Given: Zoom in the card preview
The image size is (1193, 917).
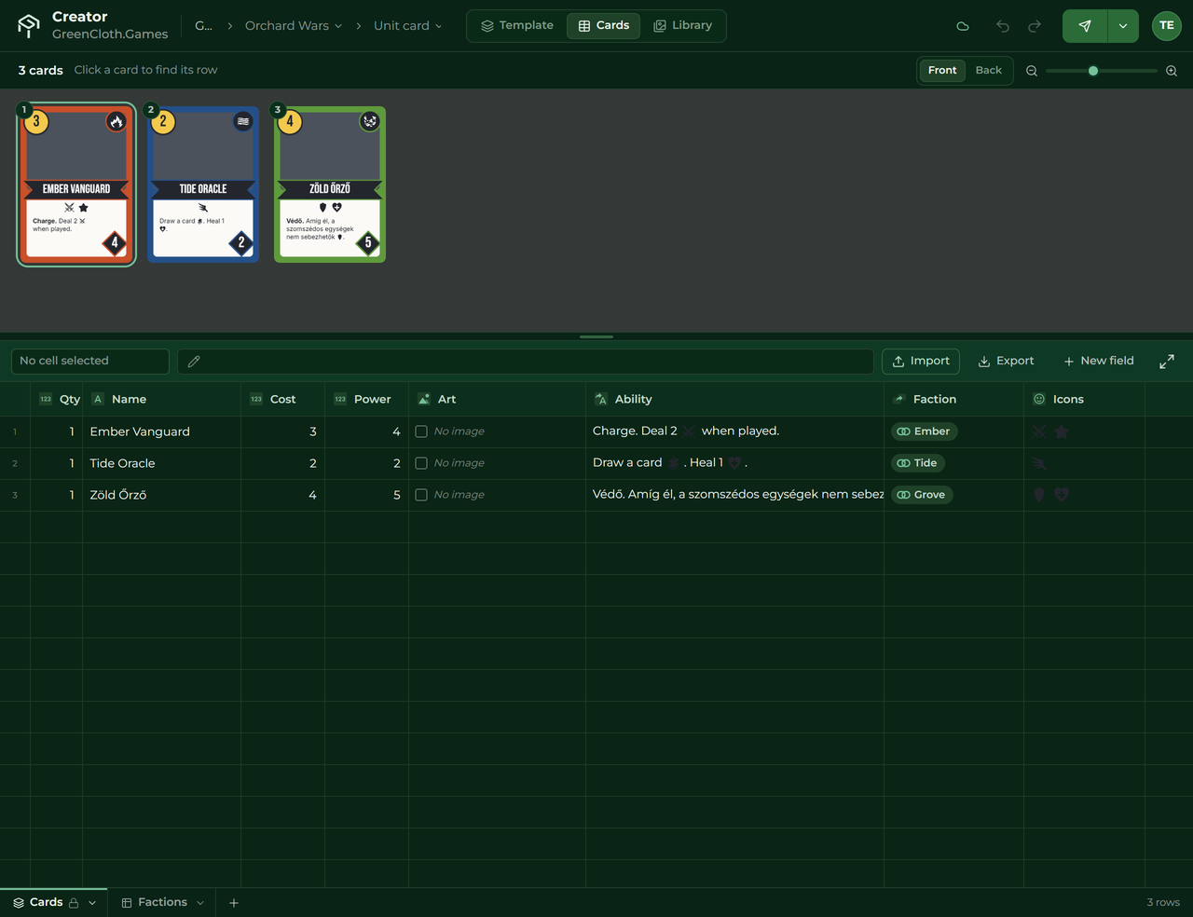Looking at the screenshot, I should (x=1172, y=71).
